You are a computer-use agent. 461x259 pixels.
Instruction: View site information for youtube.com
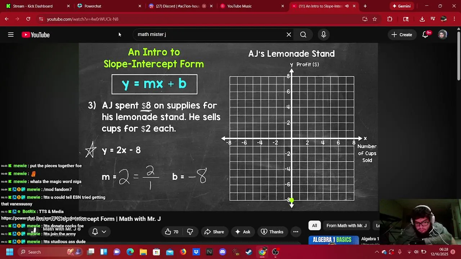click(41, 19)
